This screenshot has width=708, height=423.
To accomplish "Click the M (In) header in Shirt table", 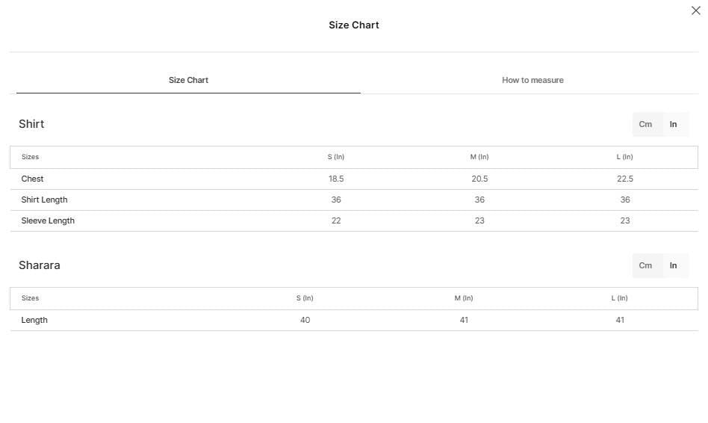I will pos(479,157).
